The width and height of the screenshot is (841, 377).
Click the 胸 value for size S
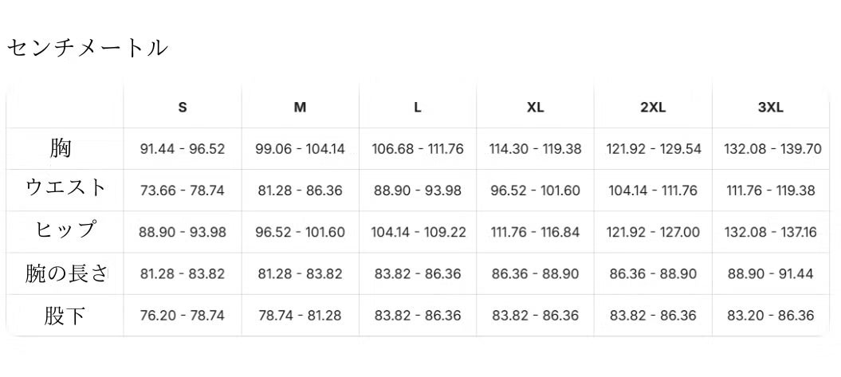point(183,149)
